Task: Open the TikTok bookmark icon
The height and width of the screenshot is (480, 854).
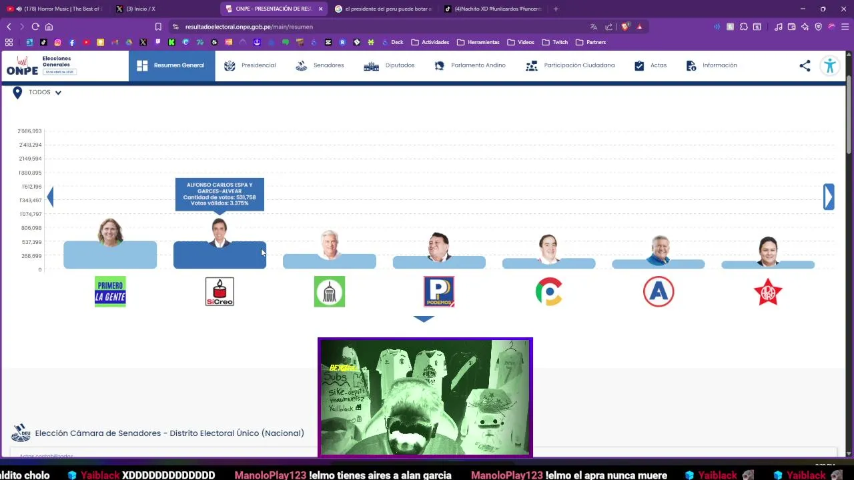Action: [43, 42]
